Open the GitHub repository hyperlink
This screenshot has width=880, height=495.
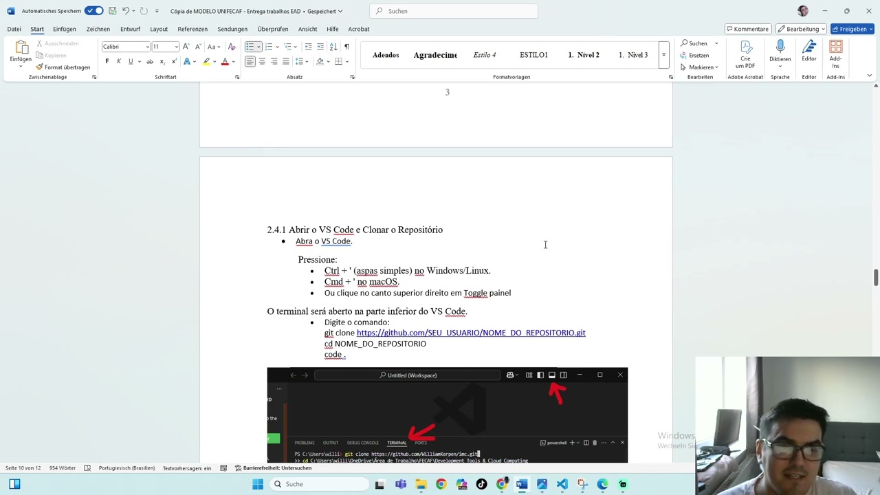(471, 333)
